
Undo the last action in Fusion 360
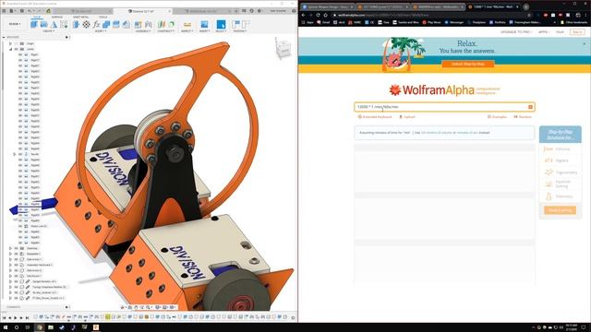pos(30,11)
